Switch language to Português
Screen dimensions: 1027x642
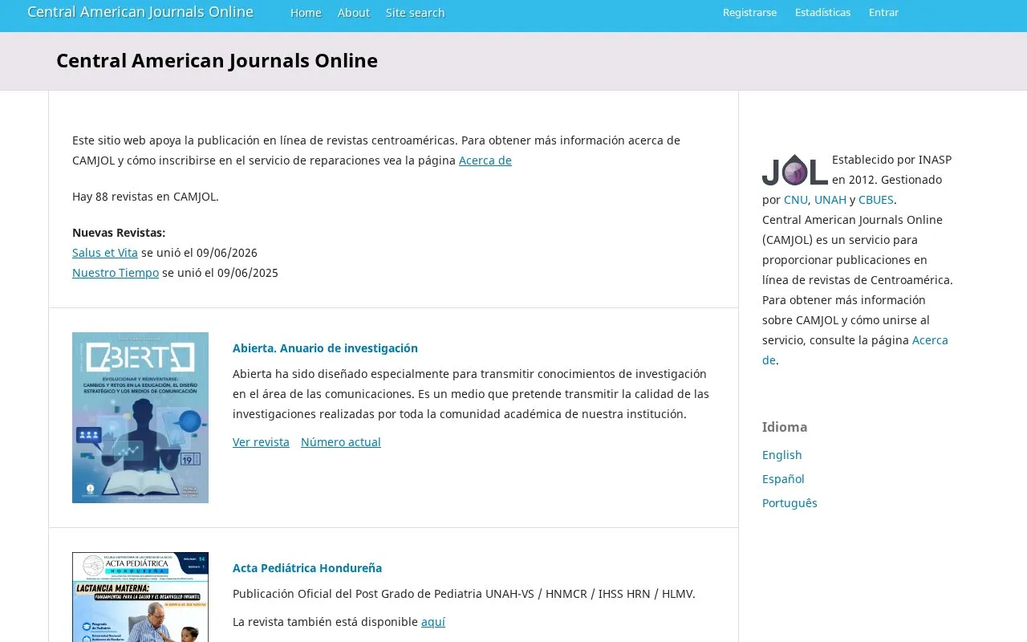790,503
